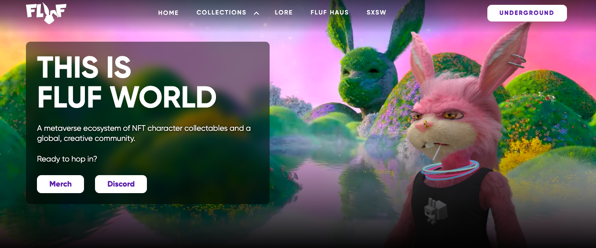Open the COLLECTIONS menu item
Image resolution: width=596 pixels, height=248 pixels.
click(221, 12)
